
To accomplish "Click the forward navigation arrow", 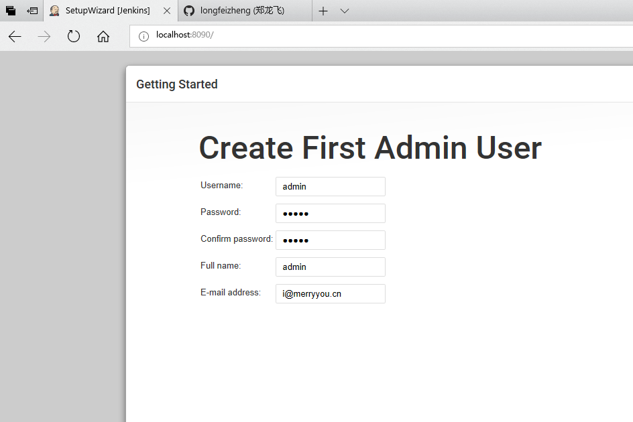I will 44,36.
